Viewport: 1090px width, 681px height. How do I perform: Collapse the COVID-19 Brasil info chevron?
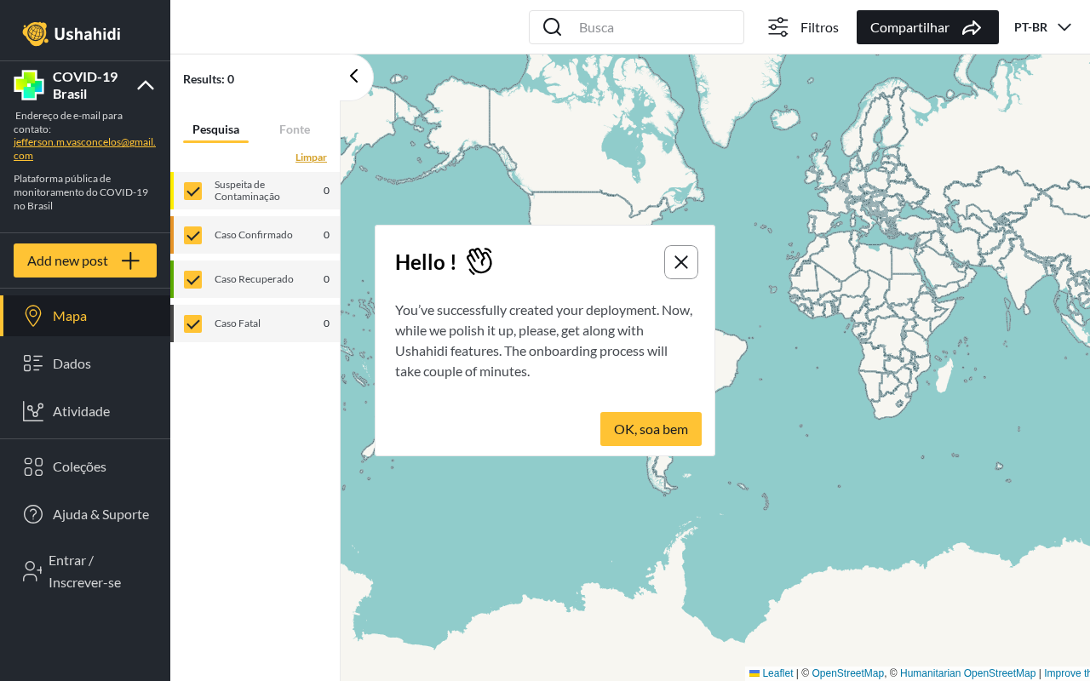146,85
